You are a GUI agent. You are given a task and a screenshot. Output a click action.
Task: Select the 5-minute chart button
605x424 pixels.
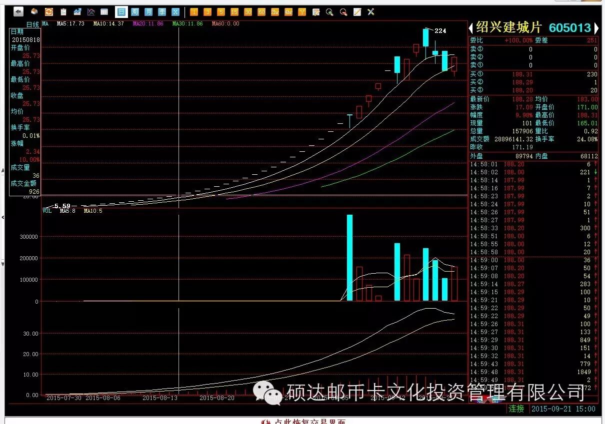coord(221,11)
